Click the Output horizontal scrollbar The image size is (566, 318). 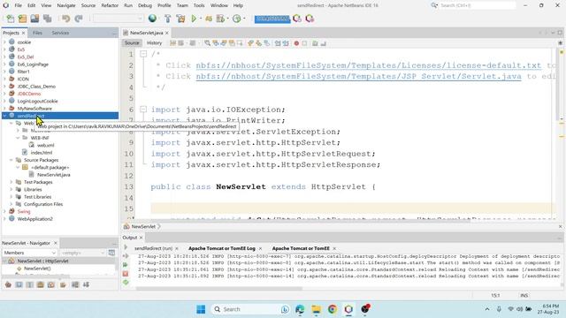(218, 288)
